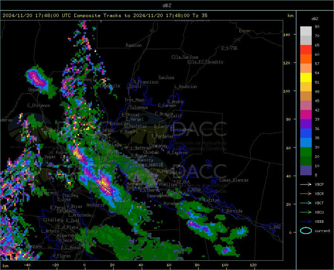Pick the magenta swatch between 42 and 39 dBZ
The width and height of the screenshot is (334, 270).
click(x=306, y=115)
